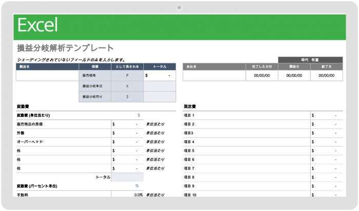Click the dollar total cell for 販売価格

click(x=160, y=75)
